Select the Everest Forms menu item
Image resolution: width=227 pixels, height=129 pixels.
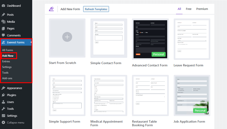pos(16,42)
